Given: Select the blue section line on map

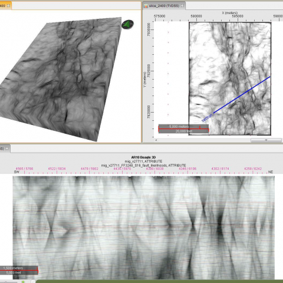Looking at the screenshot, I should pyautogui.click(x=242, y=95).
